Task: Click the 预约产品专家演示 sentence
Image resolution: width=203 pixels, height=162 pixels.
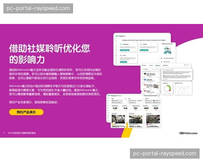Action: 33,102
